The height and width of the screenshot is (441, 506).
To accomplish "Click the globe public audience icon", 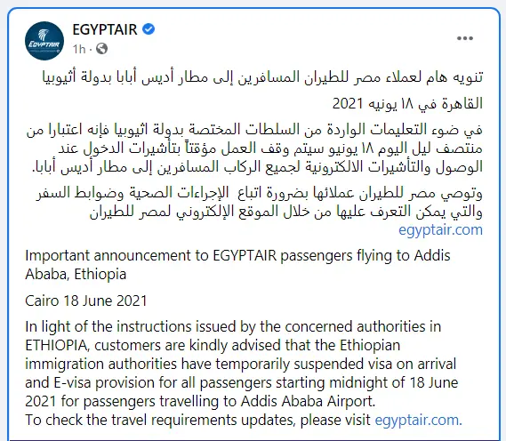I will tap(101, 49).
